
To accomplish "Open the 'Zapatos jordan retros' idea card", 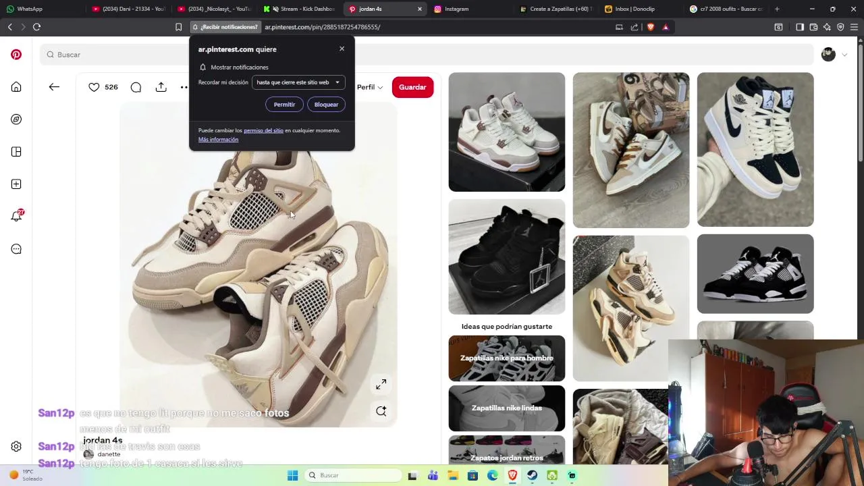I will tap(507, 450).
